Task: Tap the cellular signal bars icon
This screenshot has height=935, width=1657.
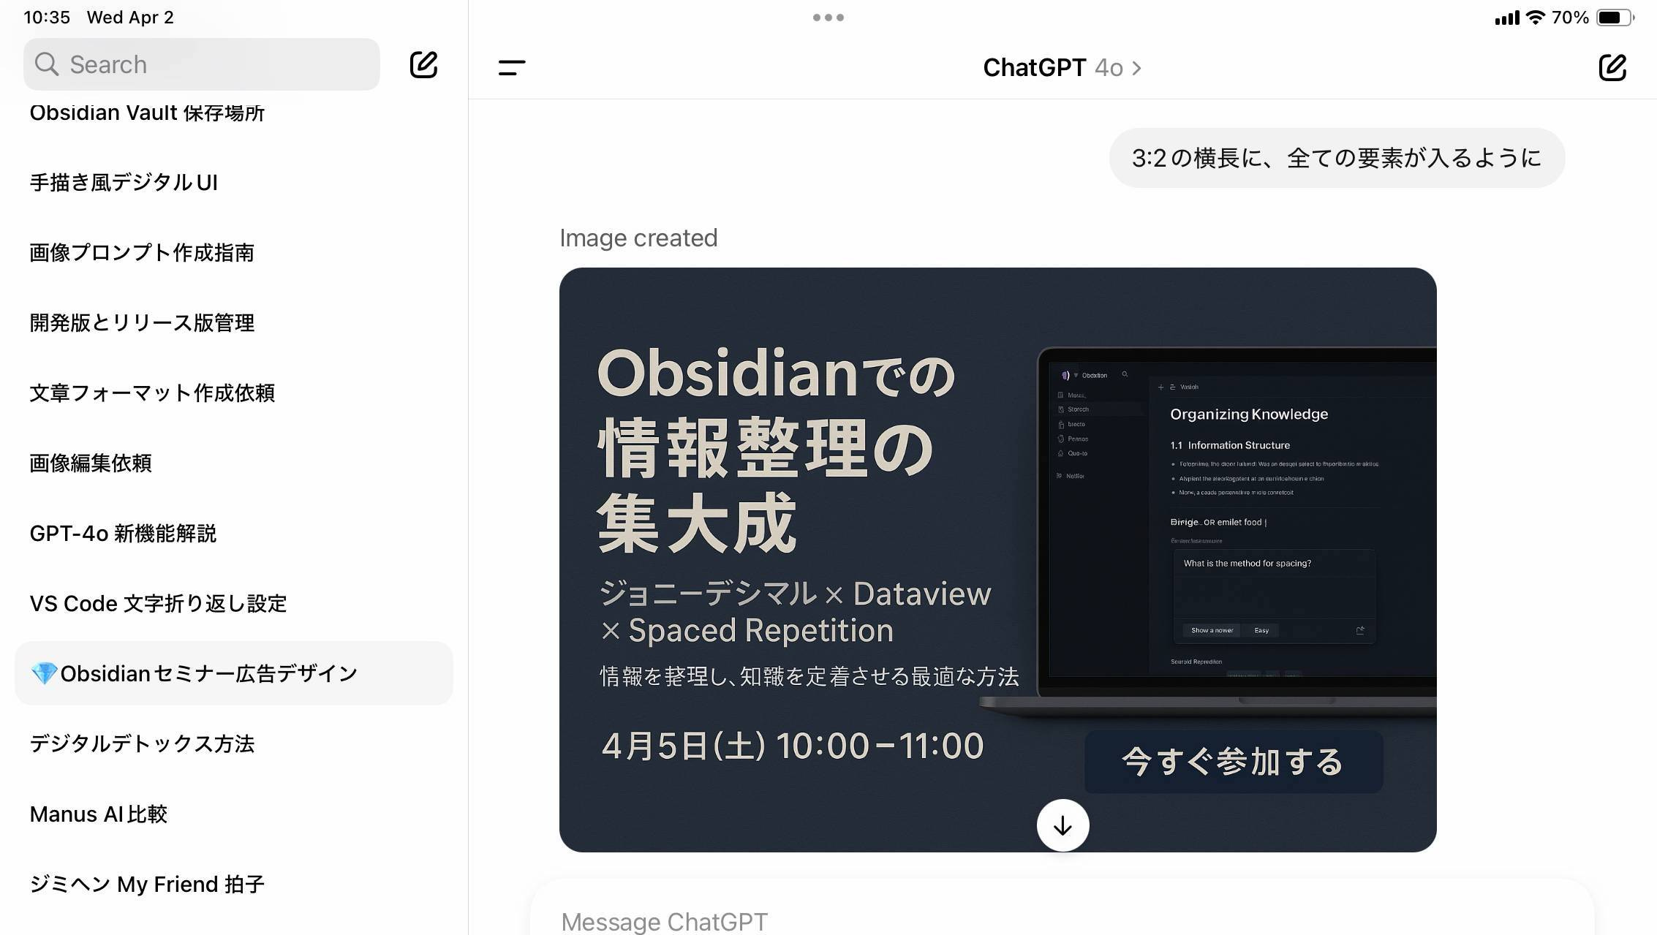Action: click(x=1507, y=18)
